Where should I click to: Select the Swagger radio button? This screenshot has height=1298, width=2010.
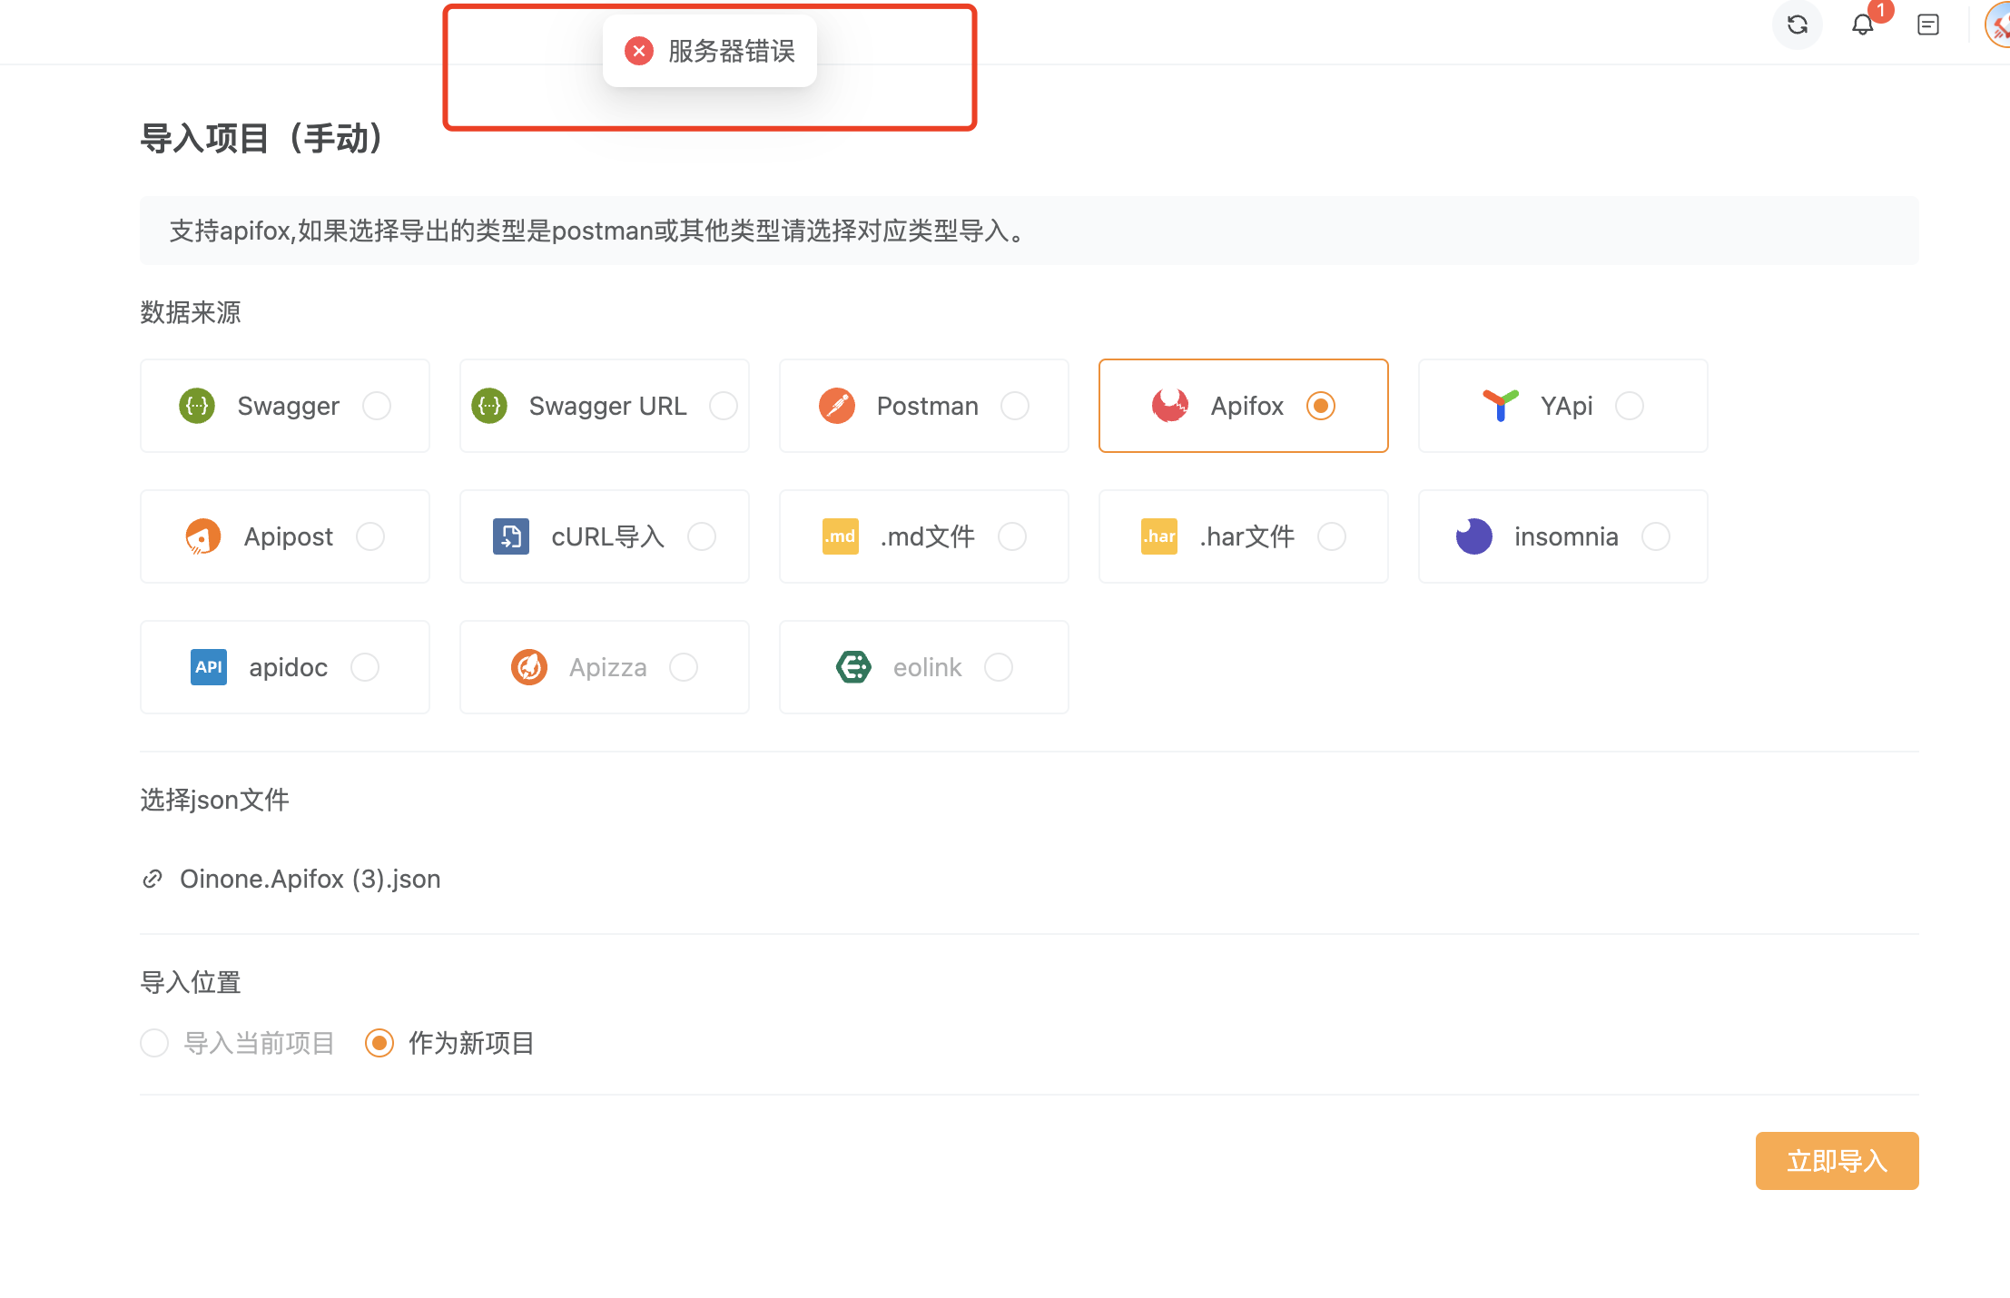click(x=377, y=406)
